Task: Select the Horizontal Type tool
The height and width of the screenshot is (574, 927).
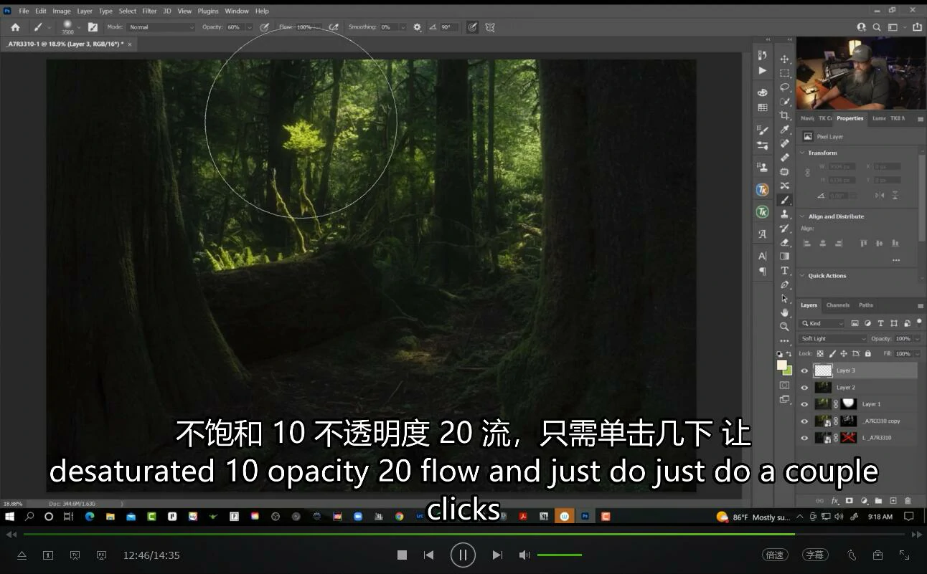Action: click(x=784, y=271)
